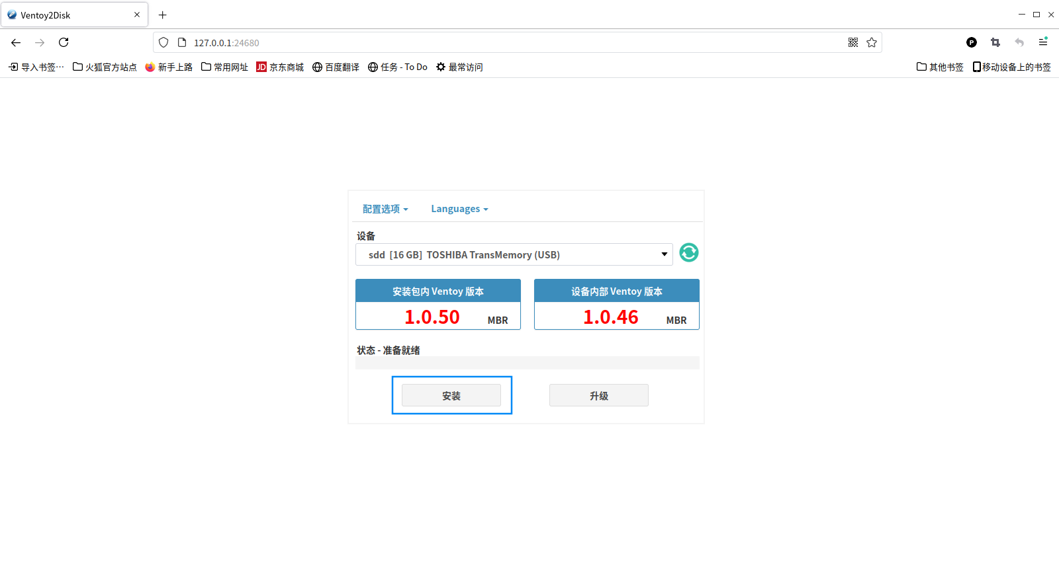Image resolution: width=1059 pixels, height=565 pixels.
Task: Open 京东商城 bookmark
Action: point(280,67)
